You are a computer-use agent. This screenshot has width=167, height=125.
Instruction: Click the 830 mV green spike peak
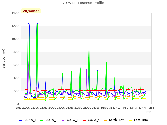[x=89, y=50]
